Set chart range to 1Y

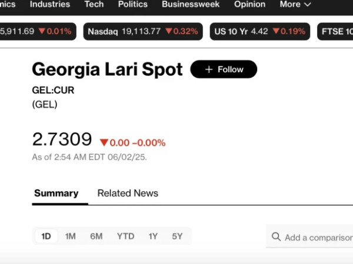tap(153, 236)
